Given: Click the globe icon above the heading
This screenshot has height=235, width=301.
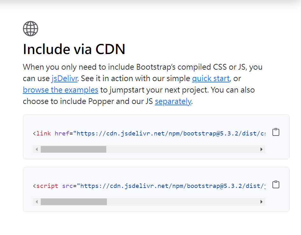Looking at the screenshot, I should 31,29.
